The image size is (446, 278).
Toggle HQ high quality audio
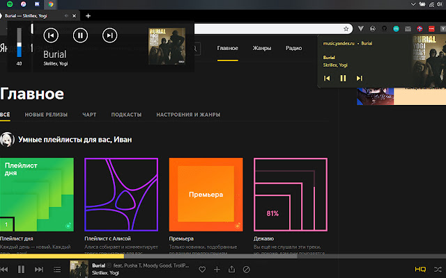(420, 269)
